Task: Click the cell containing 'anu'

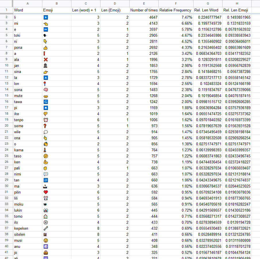Action: click(28, 246)
